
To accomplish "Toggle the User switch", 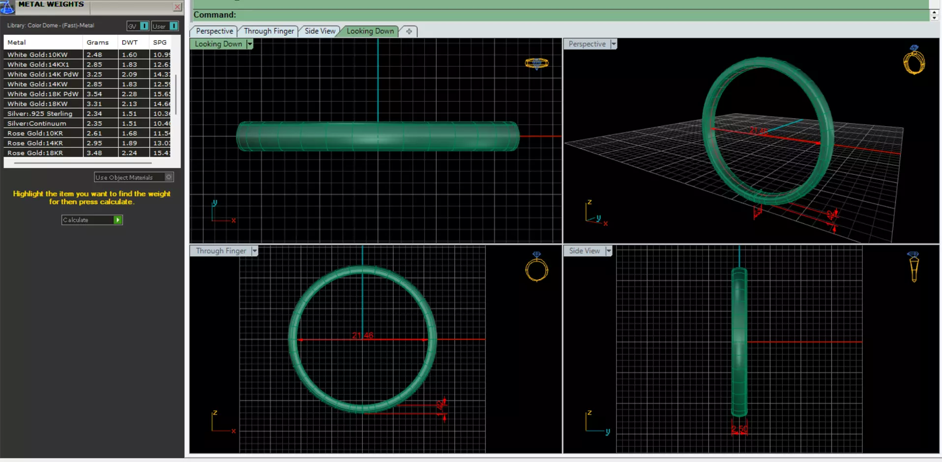I will (165, 26).
